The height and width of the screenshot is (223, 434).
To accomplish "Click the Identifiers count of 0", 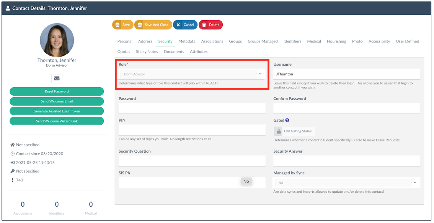I will point(57,205).
